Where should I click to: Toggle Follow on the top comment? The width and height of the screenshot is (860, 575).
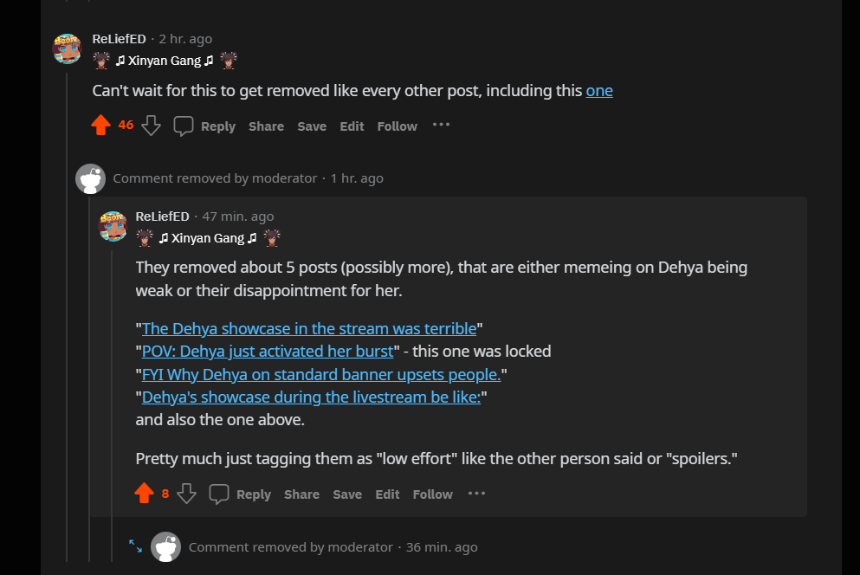tap(396, 126)
